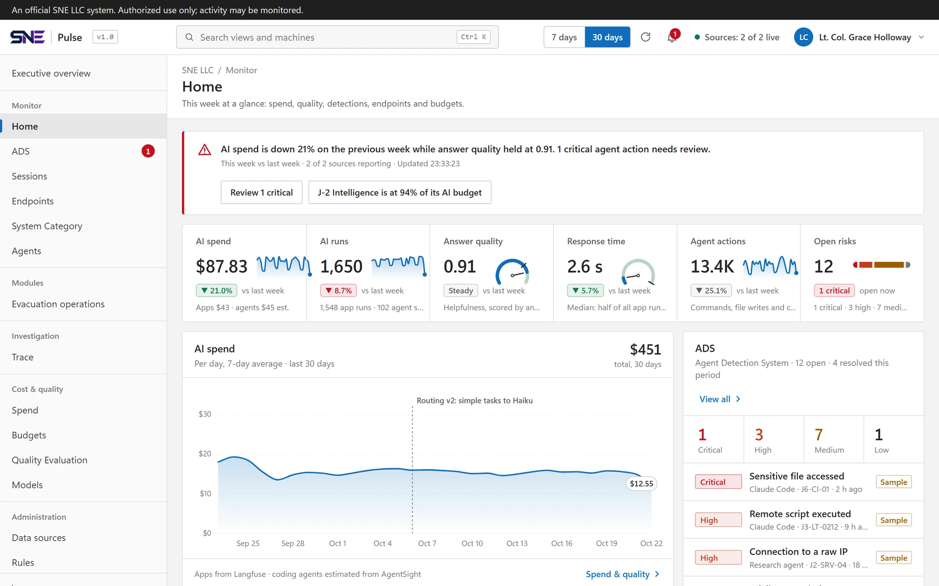The height and width of the screenshot is (586, 939).
Task: Follow the Spend & quality link
Action: point(623,574)
